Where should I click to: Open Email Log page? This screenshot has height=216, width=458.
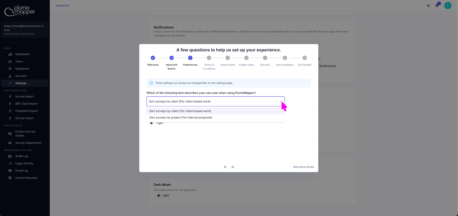25,171
